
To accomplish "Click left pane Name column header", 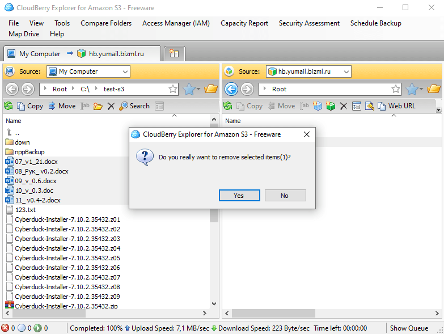I will [14, 121].
